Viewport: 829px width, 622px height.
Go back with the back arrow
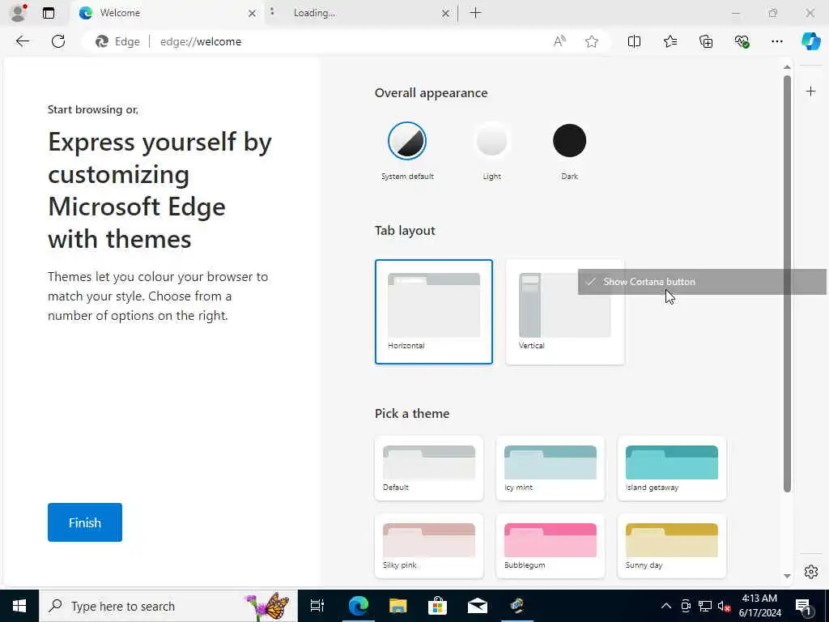click(x=22, y=41)
